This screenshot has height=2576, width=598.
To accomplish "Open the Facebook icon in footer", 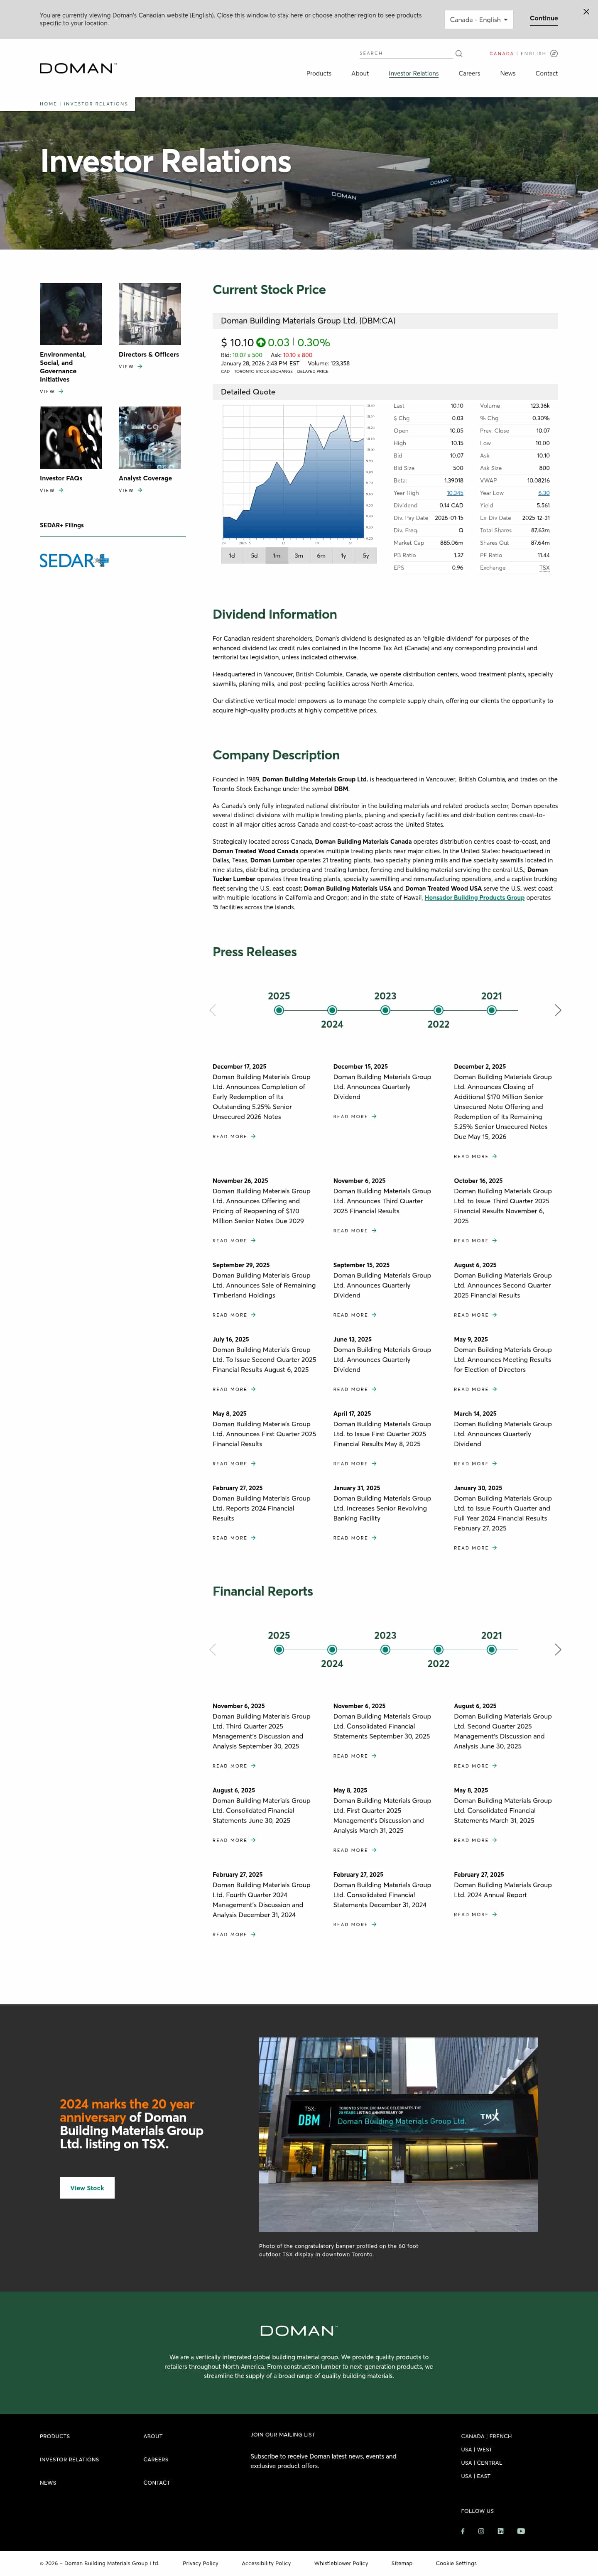I will click(x=463, y=2531).
